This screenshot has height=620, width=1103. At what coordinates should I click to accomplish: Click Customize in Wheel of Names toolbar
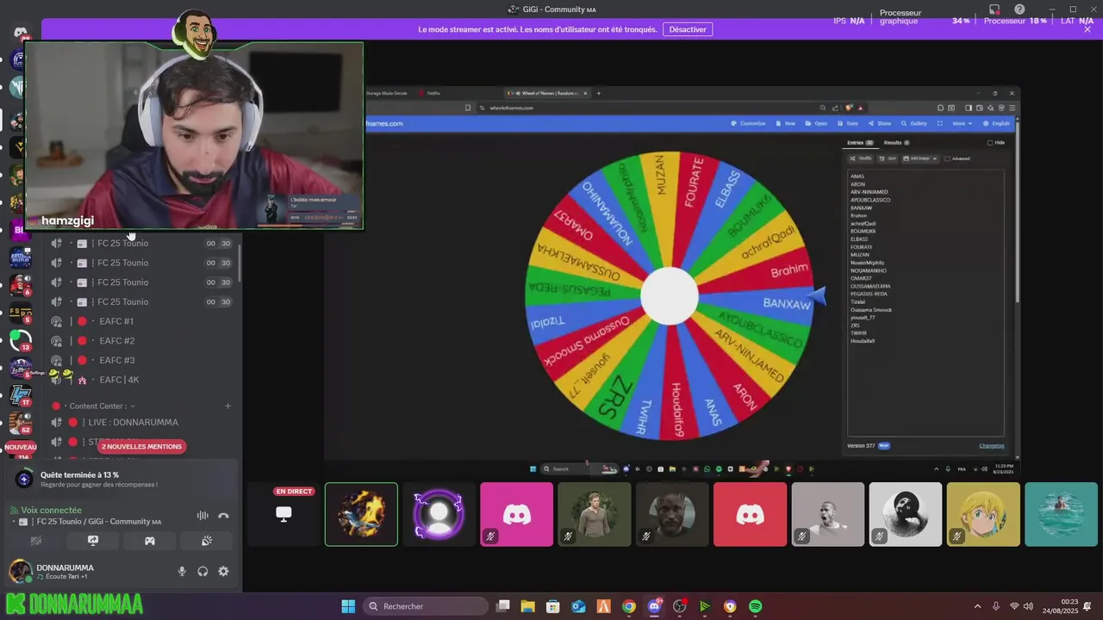[x=748, y=123]
